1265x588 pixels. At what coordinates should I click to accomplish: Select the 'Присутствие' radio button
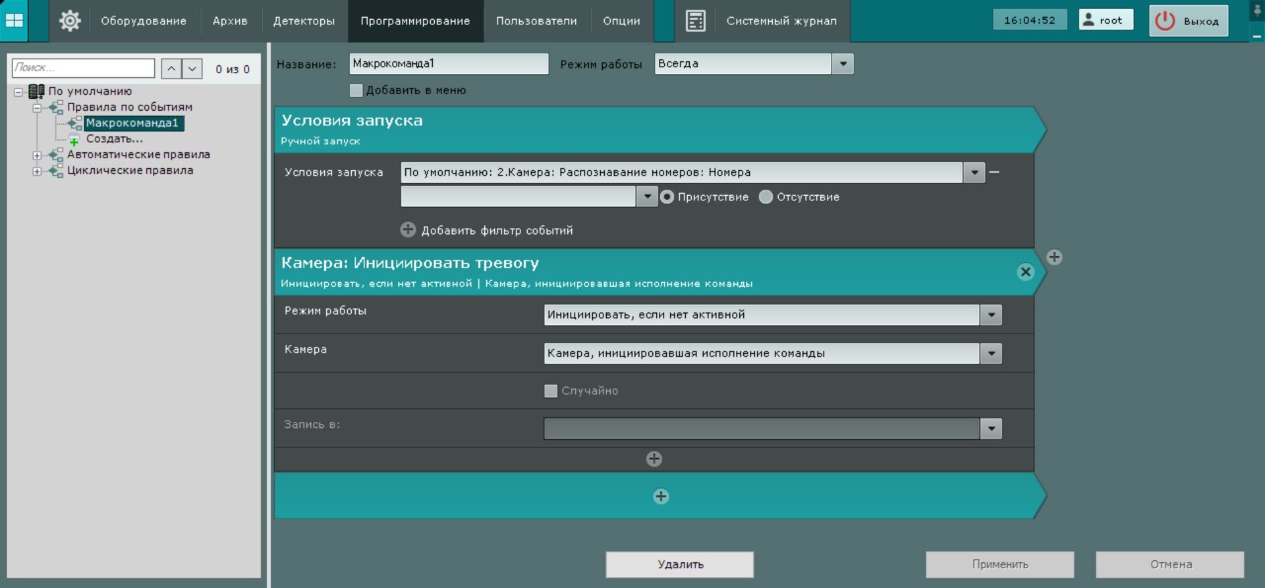click(667, 196)
